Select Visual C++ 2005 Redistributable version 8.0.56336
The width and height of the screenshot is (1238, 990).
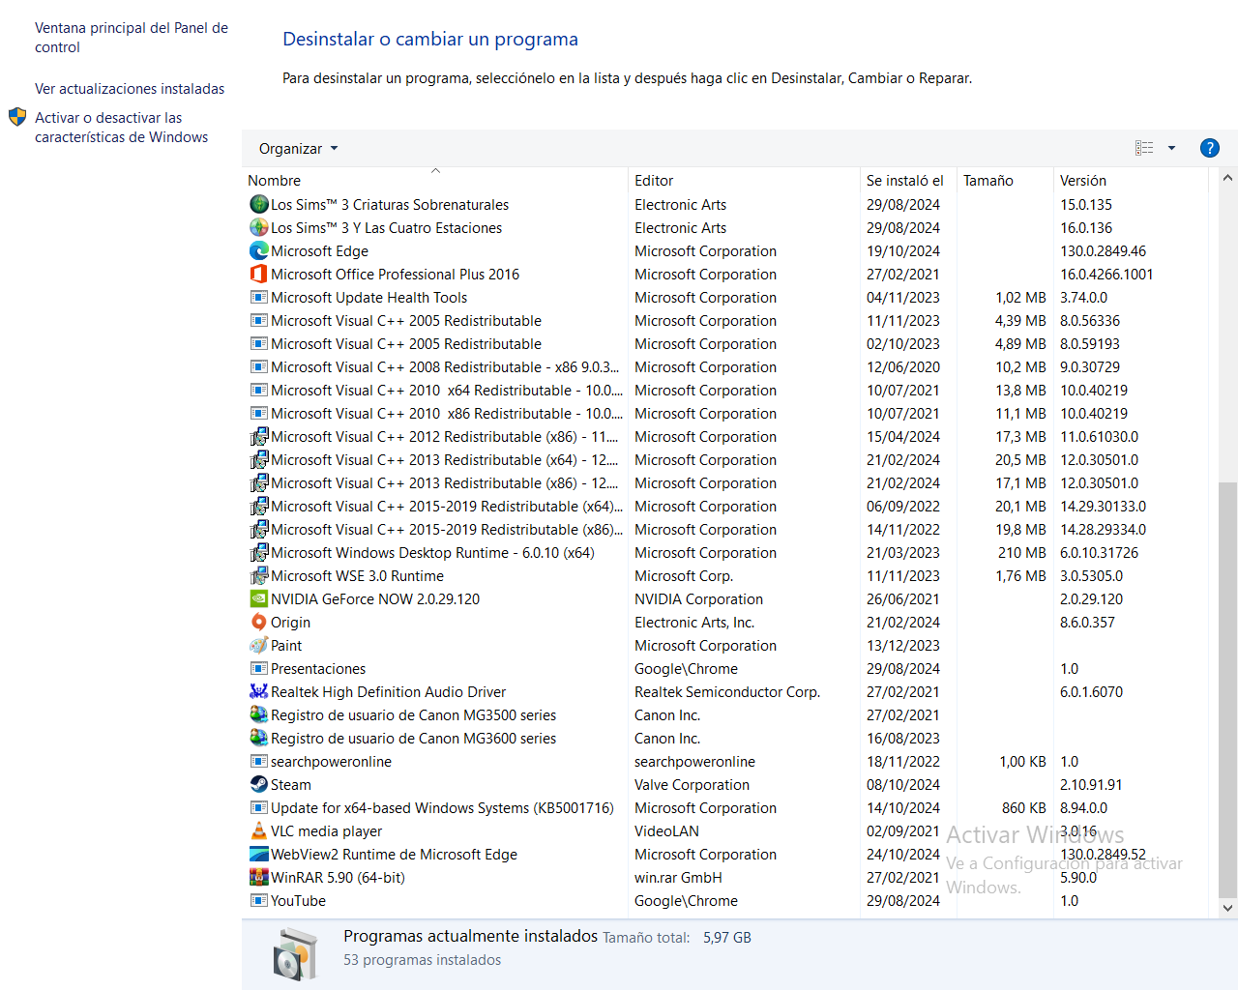pos(725,320)
